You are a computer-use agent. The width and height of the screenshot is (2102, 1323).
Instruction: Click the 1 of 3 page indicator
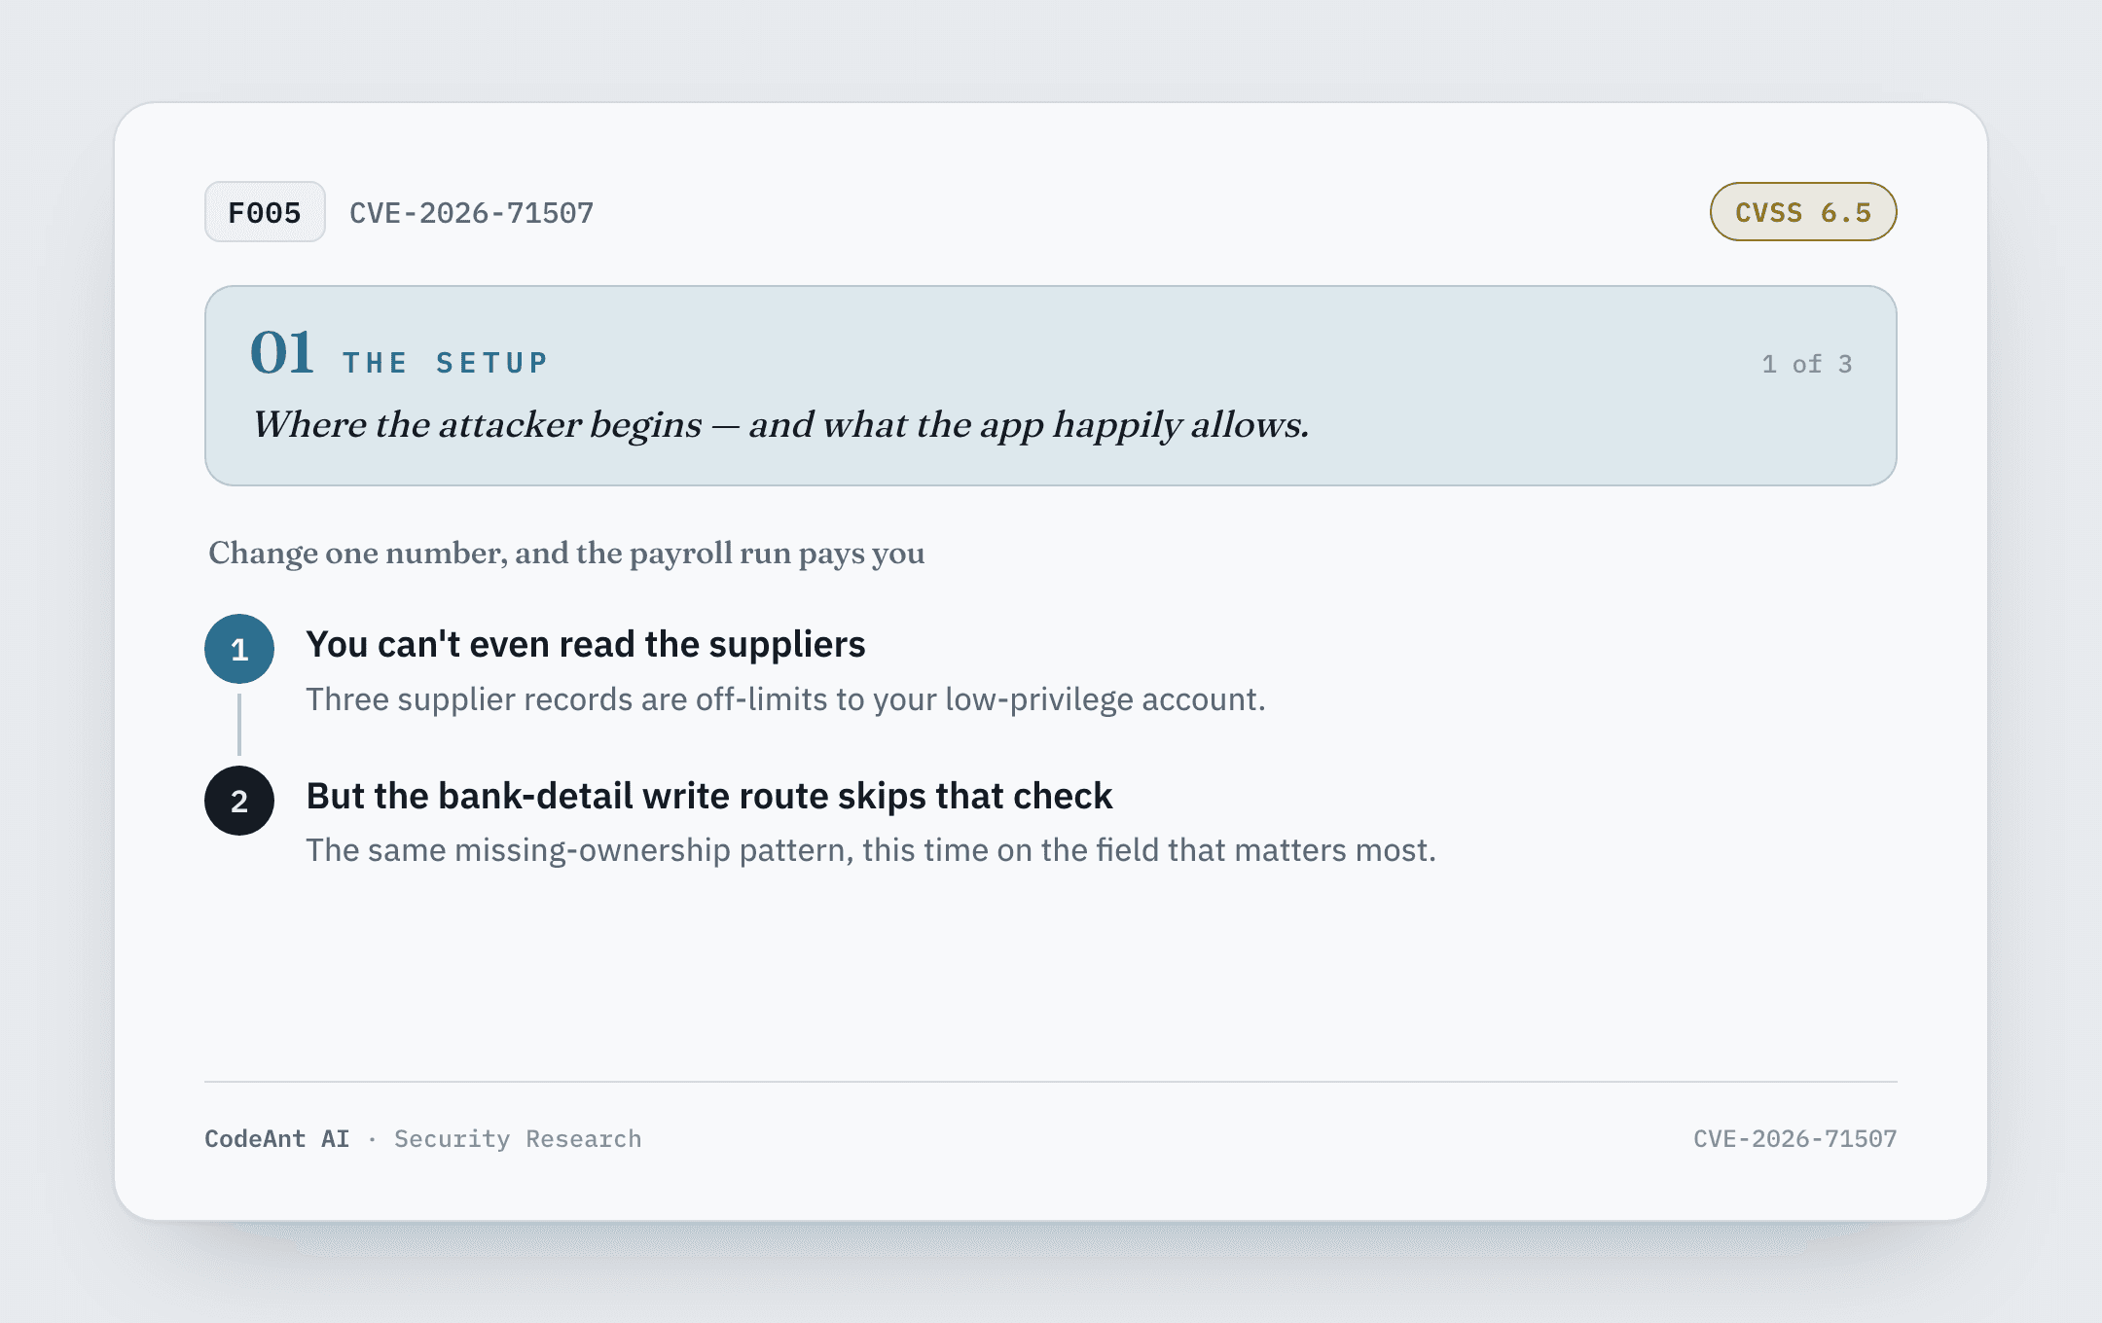(1807, 364)
